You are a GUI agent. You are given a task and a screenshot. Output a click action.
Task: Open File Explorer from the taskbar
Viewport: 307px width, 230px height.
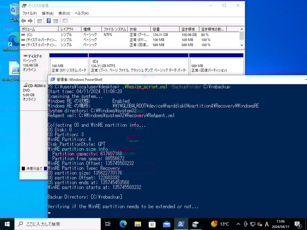(x=138, y=224)
